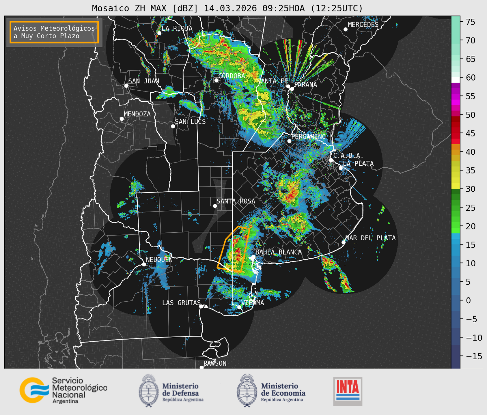Click the 60 dBZ white color band
This screenshot has height=415, width=487.
(456, 80)
